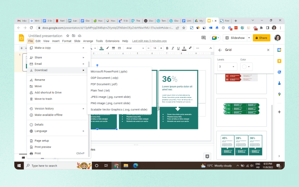Choose Print preview
Screen dimensions: 299x187
pyautogui.click(x=57, y=147)
